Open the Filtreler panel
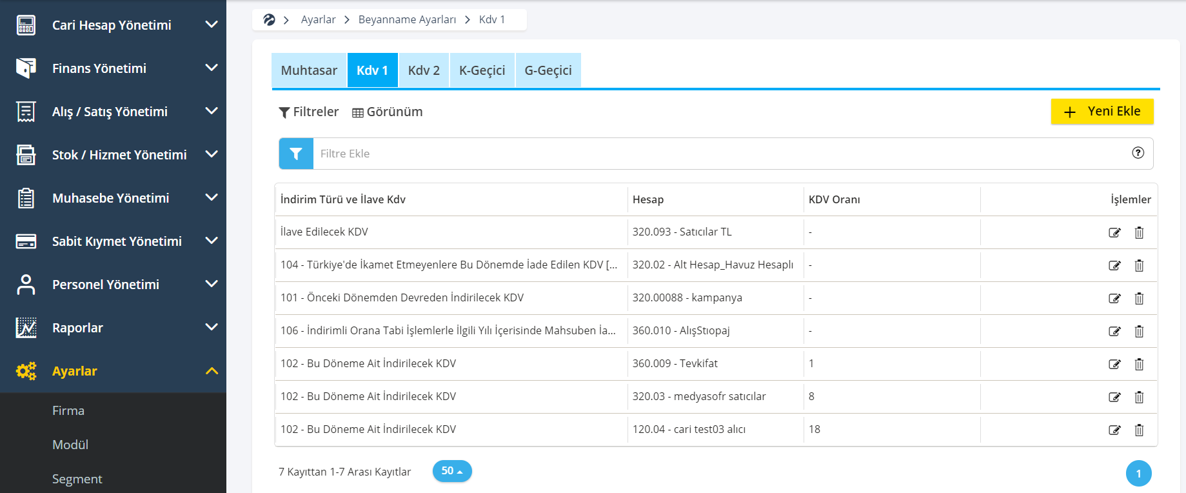This screenshot has height=493, width=1186. [x=308, y=112]
